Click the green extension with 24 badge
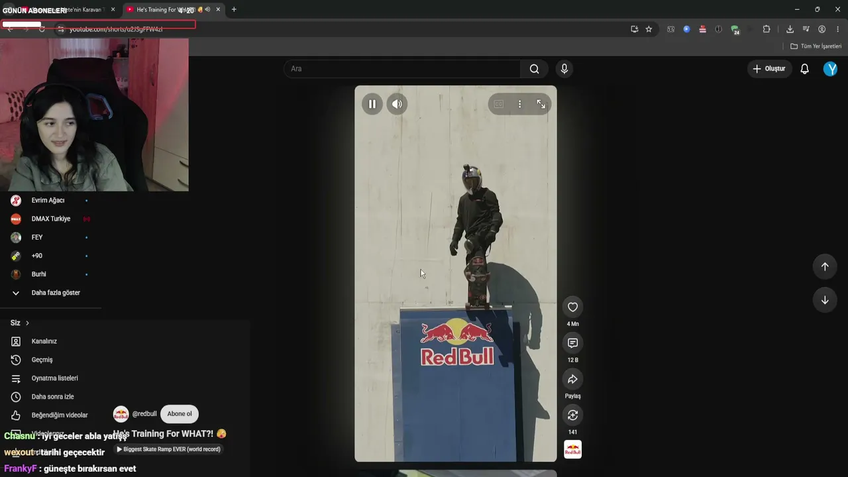 [x=735, y=30]
